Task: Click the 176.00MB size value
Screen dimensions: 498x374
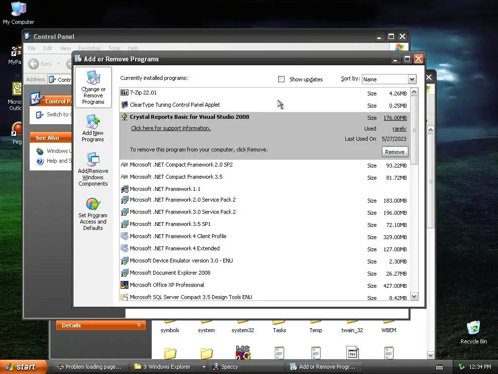Action: [395, 118]
